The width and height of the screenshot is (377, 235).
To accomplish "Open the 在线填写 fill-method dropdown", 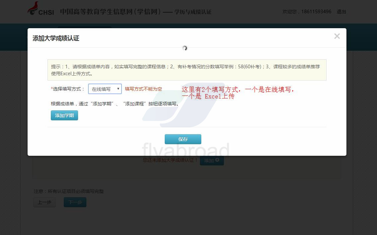I will point(105,89).
